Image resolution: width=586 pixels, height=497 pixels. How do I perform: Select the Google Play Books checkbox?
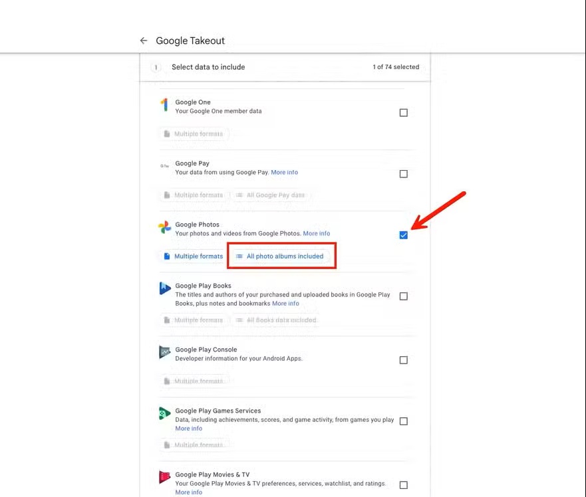coord(403,296)
